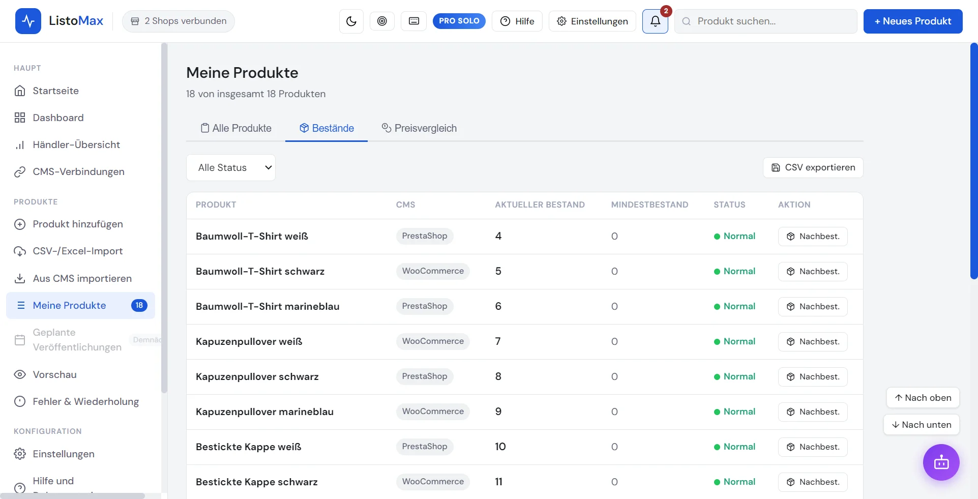This screenshot has height=499, width=978.
Task: Click the PRO SOLO plan badge
Action: click(459, 21)
